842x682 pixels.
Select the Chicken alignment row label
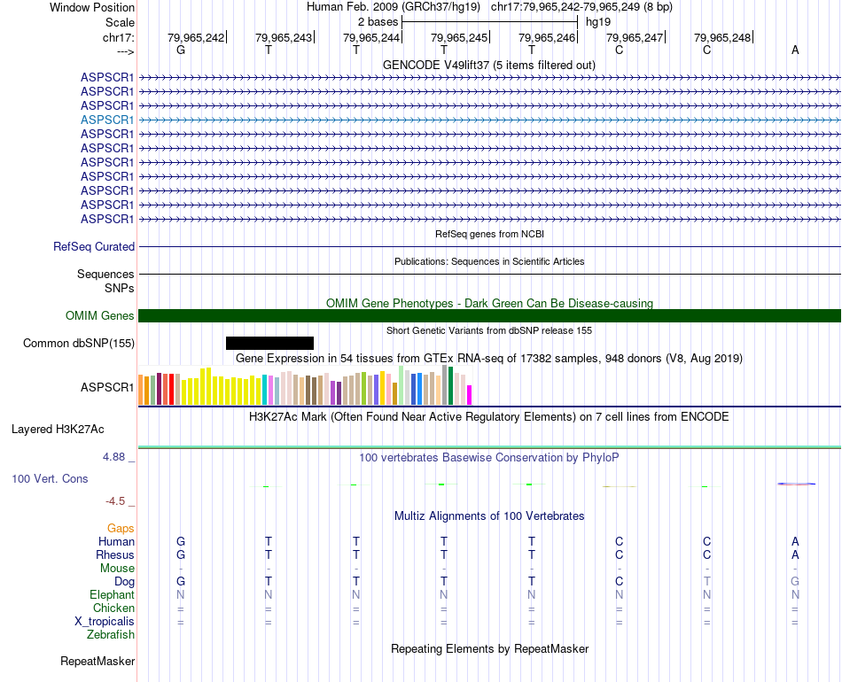tap(113, 608)
